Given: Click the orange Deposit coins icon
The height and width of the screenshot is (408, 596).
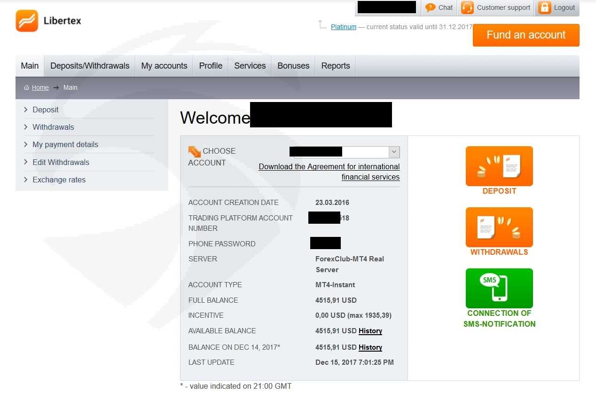Looking at the screenshot, I should pyautogui.click(x=499, y=166).
